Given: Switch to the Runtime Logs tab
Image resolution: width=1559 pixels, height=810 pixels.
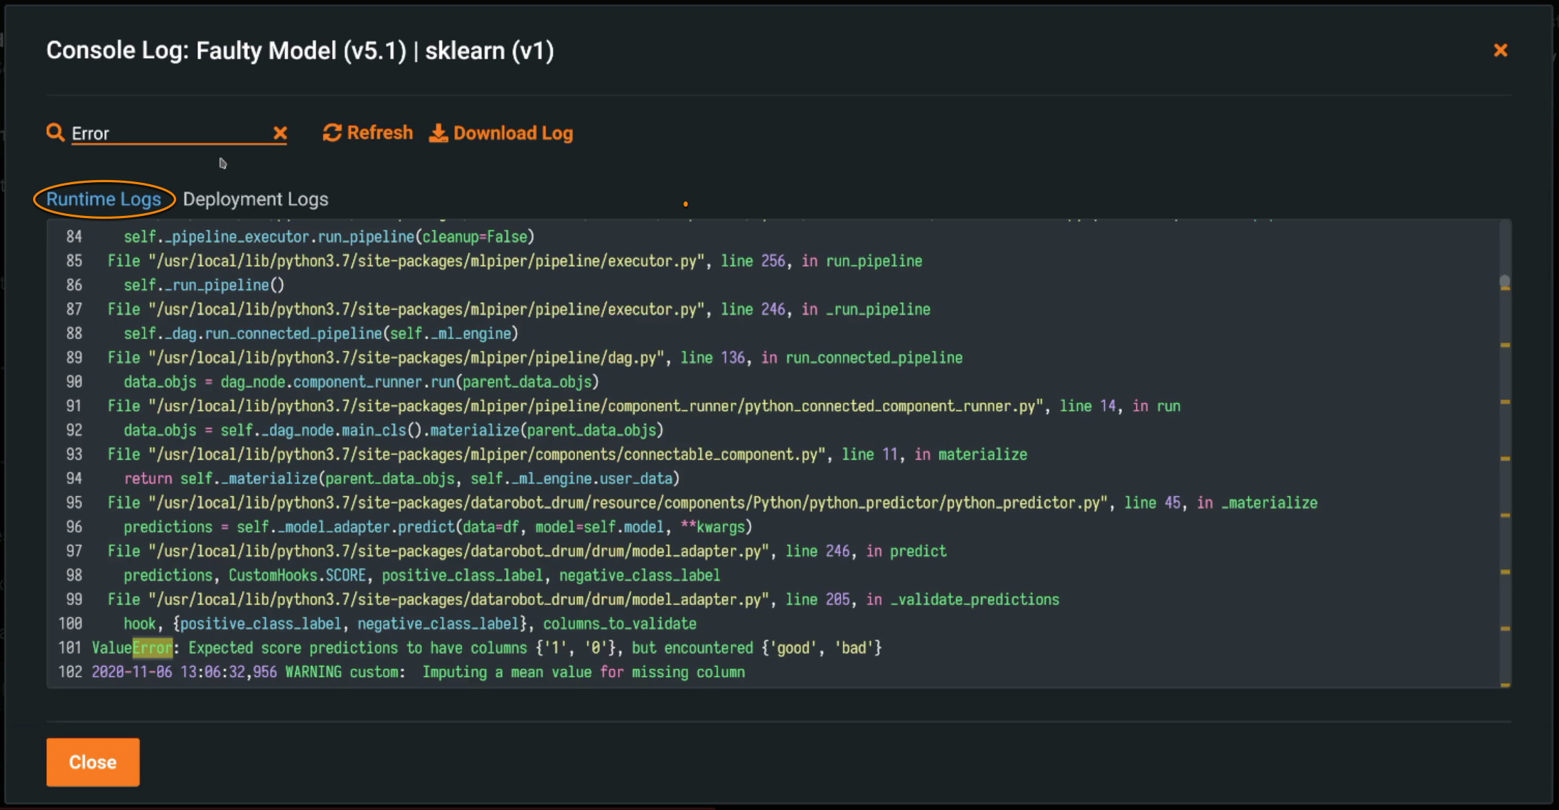Looking at the screenshot, I should click(104, 199).
